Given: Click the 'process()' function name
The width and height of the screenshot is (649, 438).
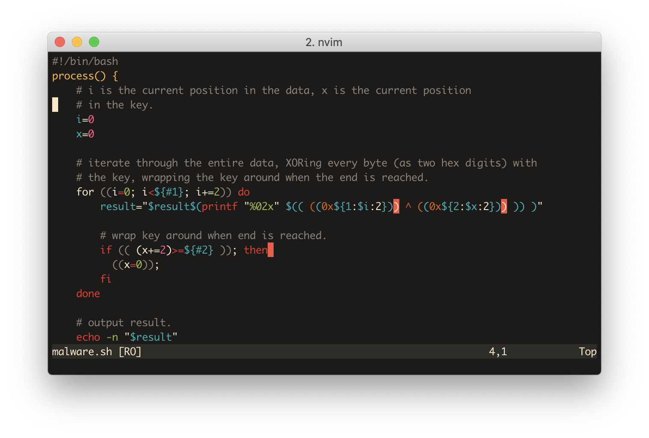Looking at the screenshot, I should (x=79, y=76).
